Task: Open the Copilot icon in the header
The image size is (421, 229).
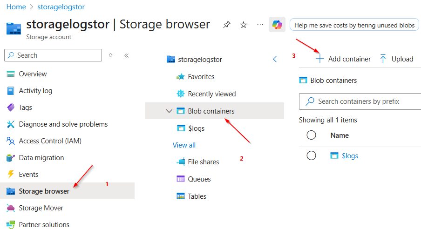Action: point(277,25)
